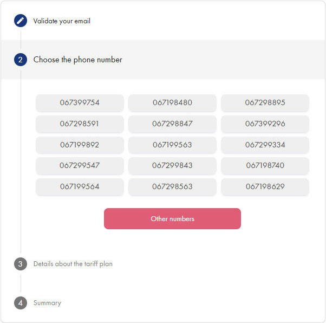Select phone number 067399296
Image resolution: width=326 pixels, height=323 pixels.
(x=265, y=124)
